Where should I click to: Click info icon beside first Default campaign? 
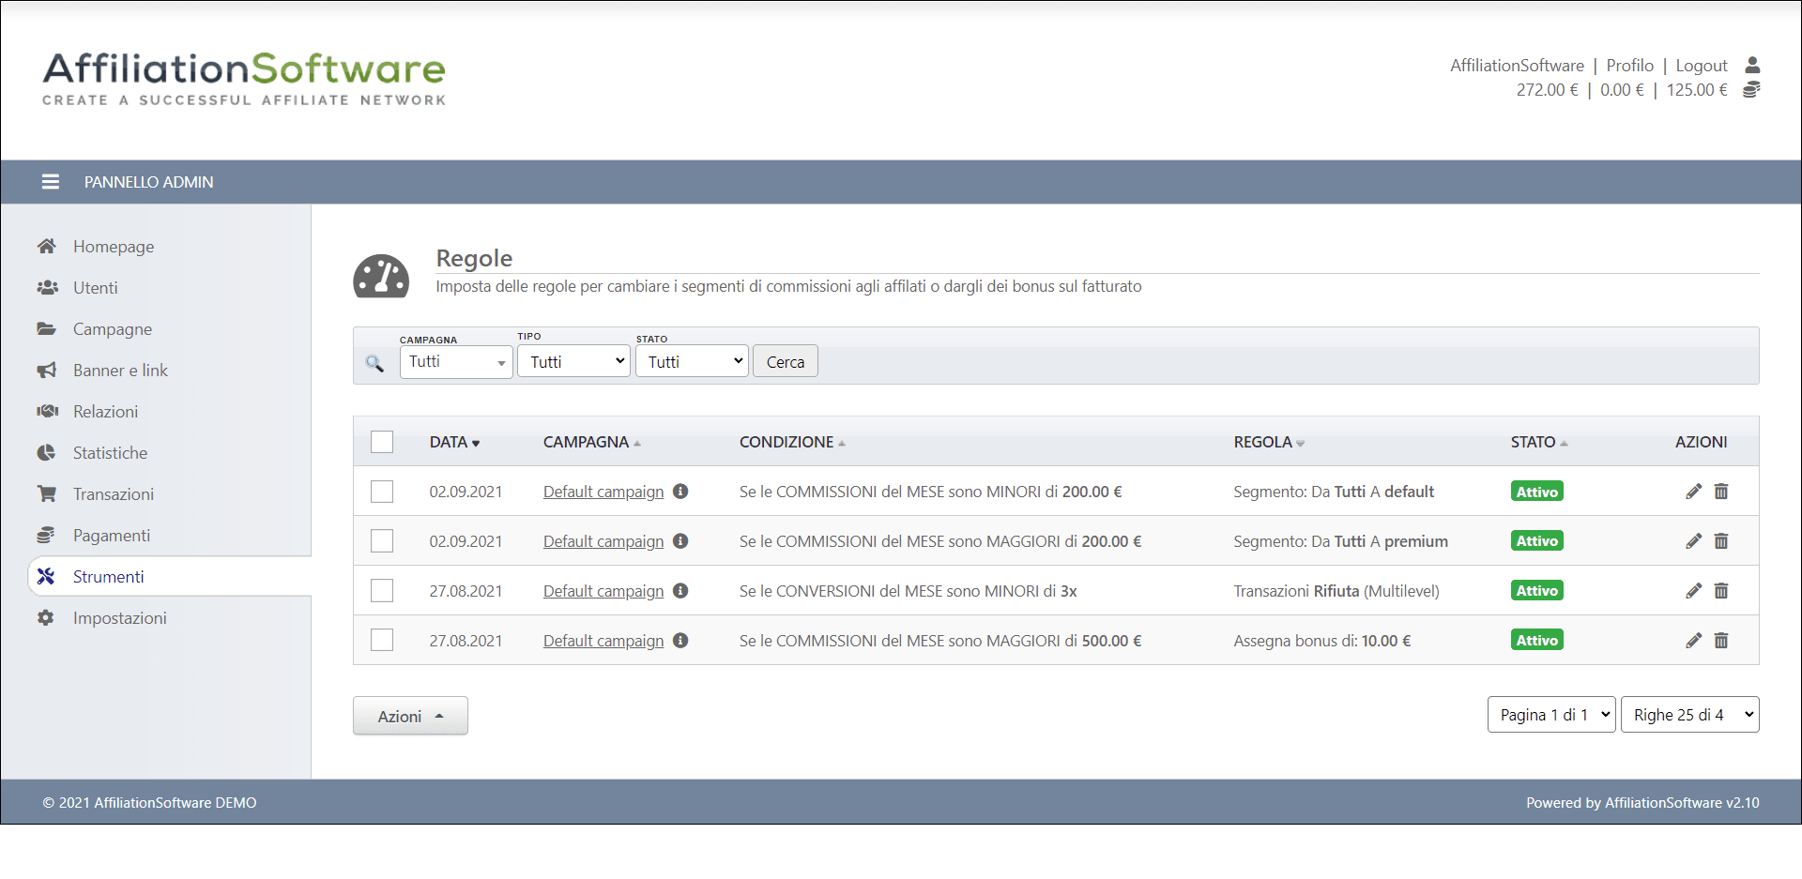pyautogui.click(x=680, y=492)
